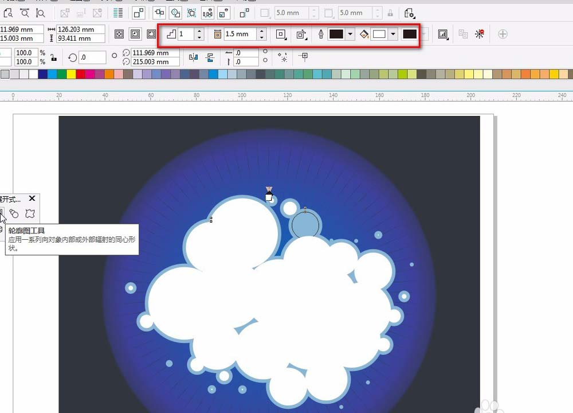Click the 215.003 mm center field

155,62
